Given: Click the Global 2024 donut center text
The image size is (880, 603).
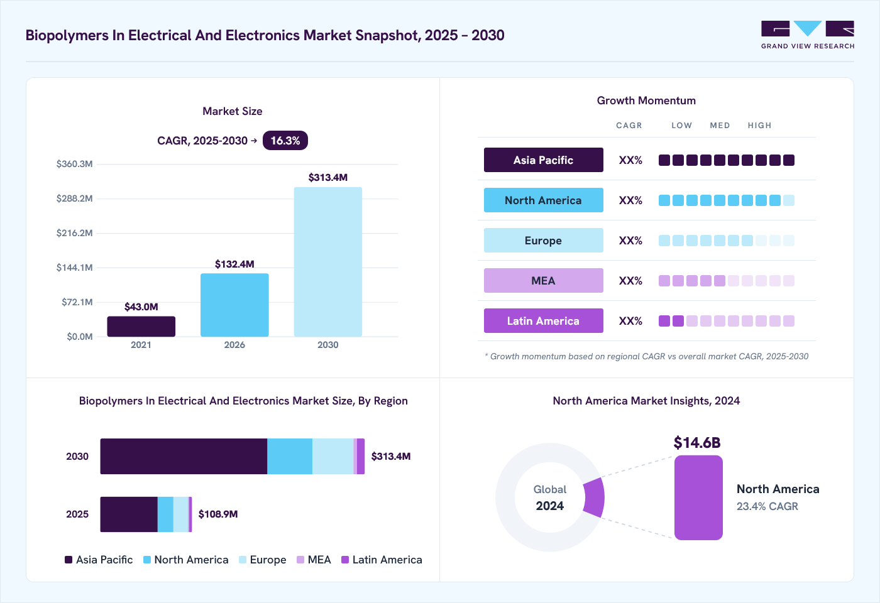Looking at the screenshot, I should pyautogui.click(x=550, y=497).
